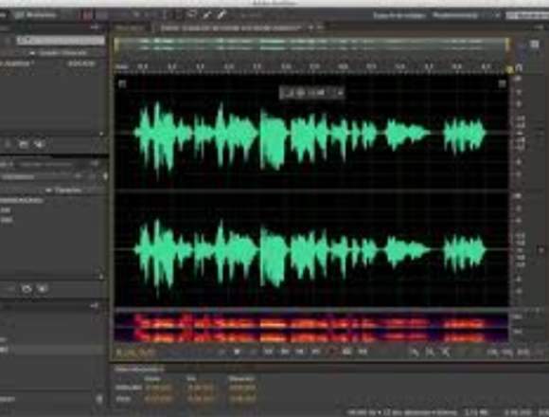The image size is (549, 417).
Task: Click the Selection row Start time value
Action: click(x=159, y=389)
